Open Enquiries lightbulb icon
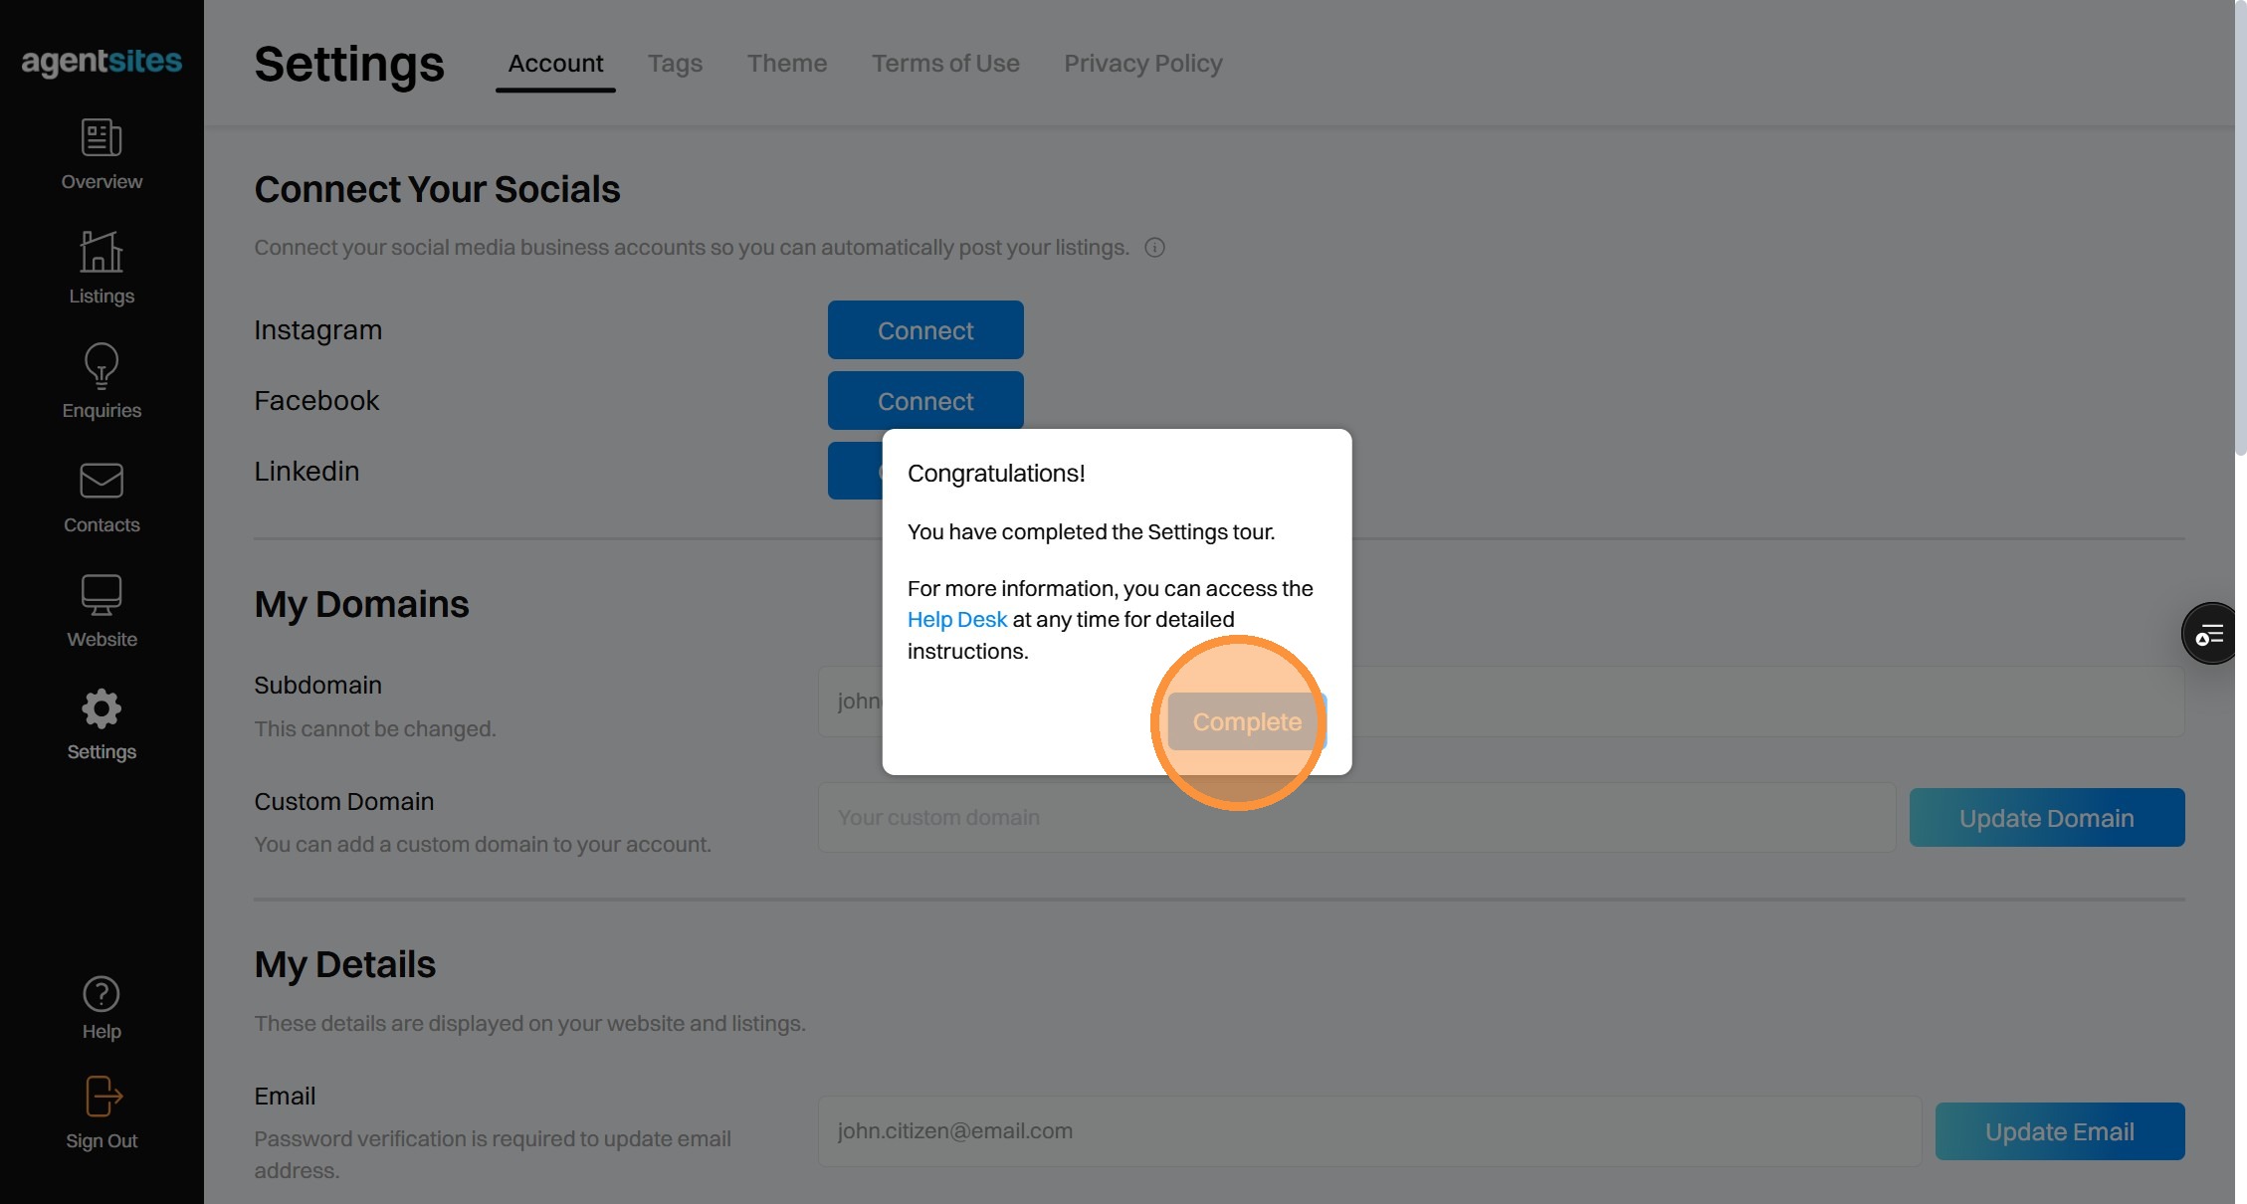 tap(102, 367)
